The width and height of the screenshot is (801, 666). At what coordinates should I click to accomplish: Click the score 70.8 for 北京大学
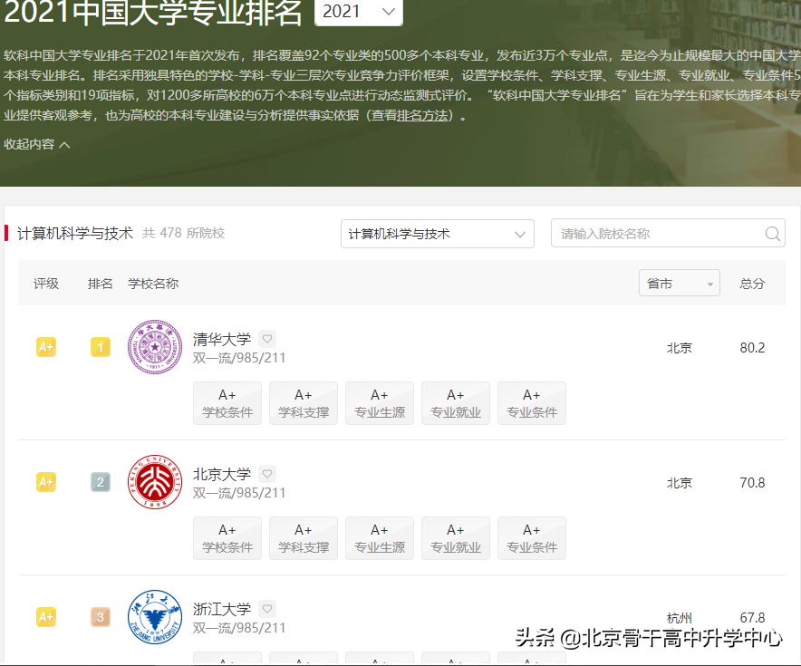(752, 483)
